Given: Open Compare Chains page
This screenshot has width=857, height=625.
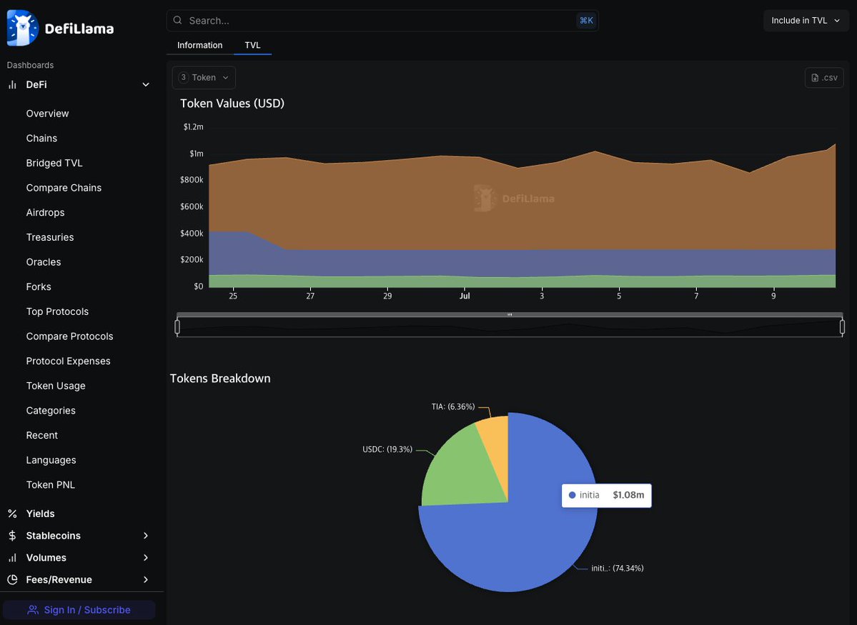Looking at the screenshot, I should click(64, 188).
